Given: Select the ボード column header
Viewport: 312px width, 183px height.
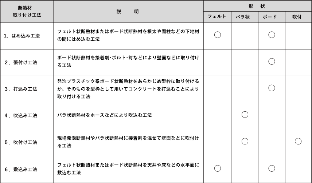Looking at the screenshot, I should (272, 17).
